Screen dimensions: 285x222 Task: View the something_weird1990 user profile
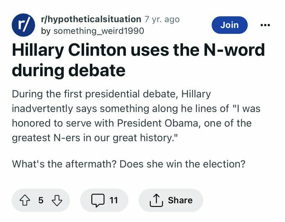[98, 31]
